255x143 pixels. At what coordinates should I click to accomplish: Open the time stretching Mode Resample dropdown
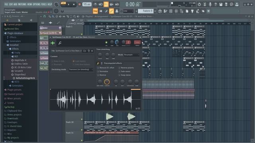click(131, 55)
